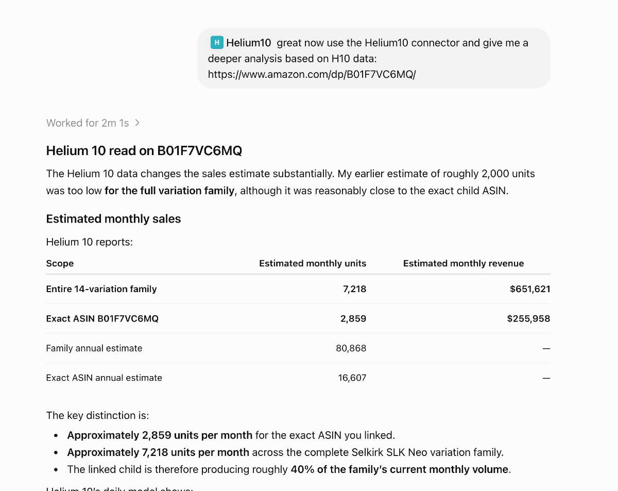Click the Estimated monthly sales heading
Screen dimensions: 618x491
114,219
